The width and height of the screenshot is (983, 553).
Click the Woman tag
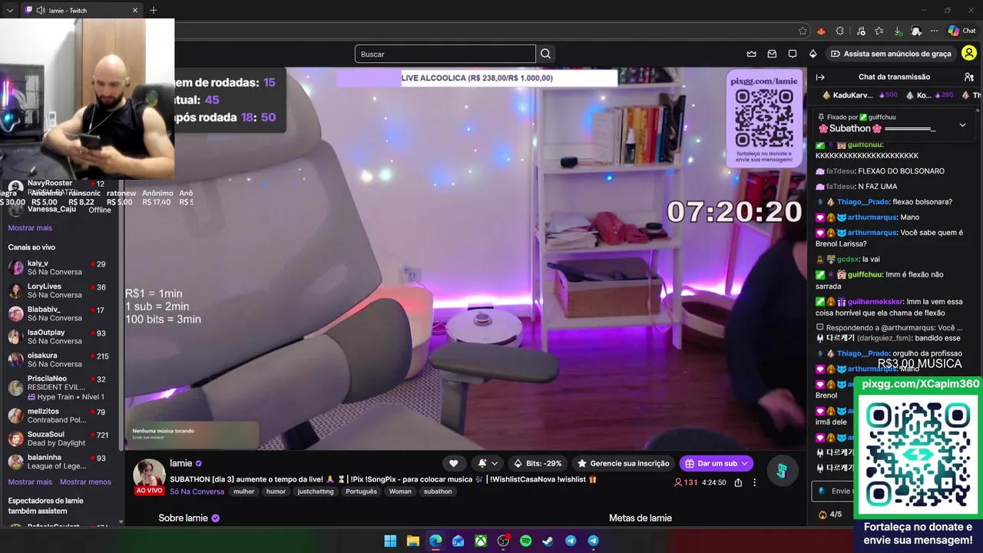(x=400, y=492)
